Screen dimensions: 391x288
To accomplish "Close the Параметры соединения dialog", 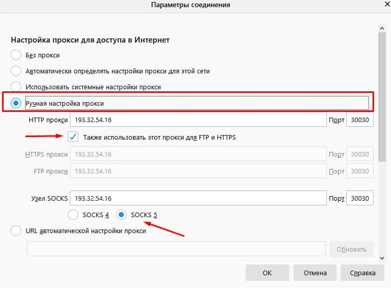I will [x=387, y=4].
